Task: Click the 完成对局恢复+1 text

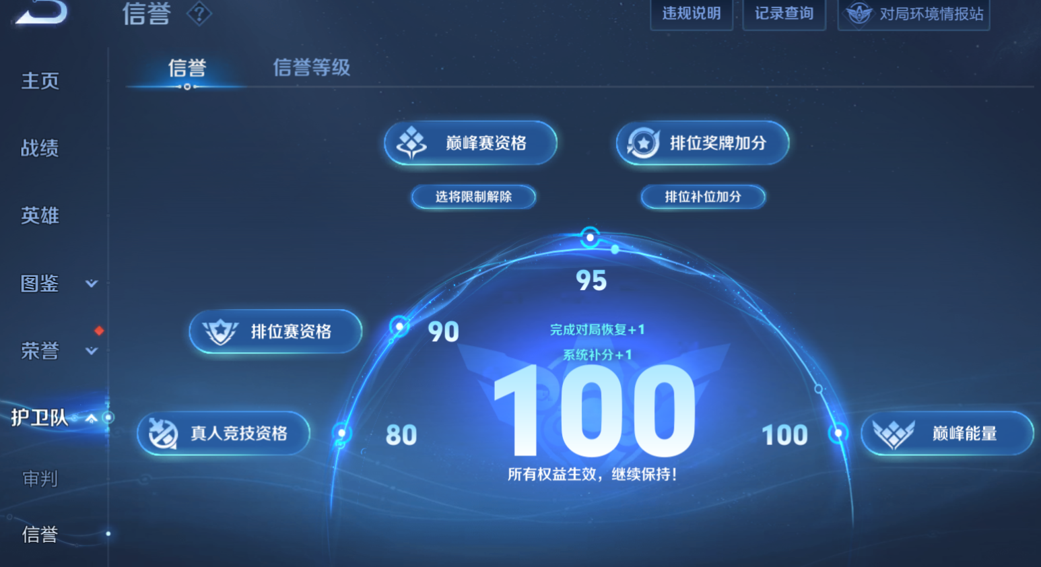Action: pos(597,329)
